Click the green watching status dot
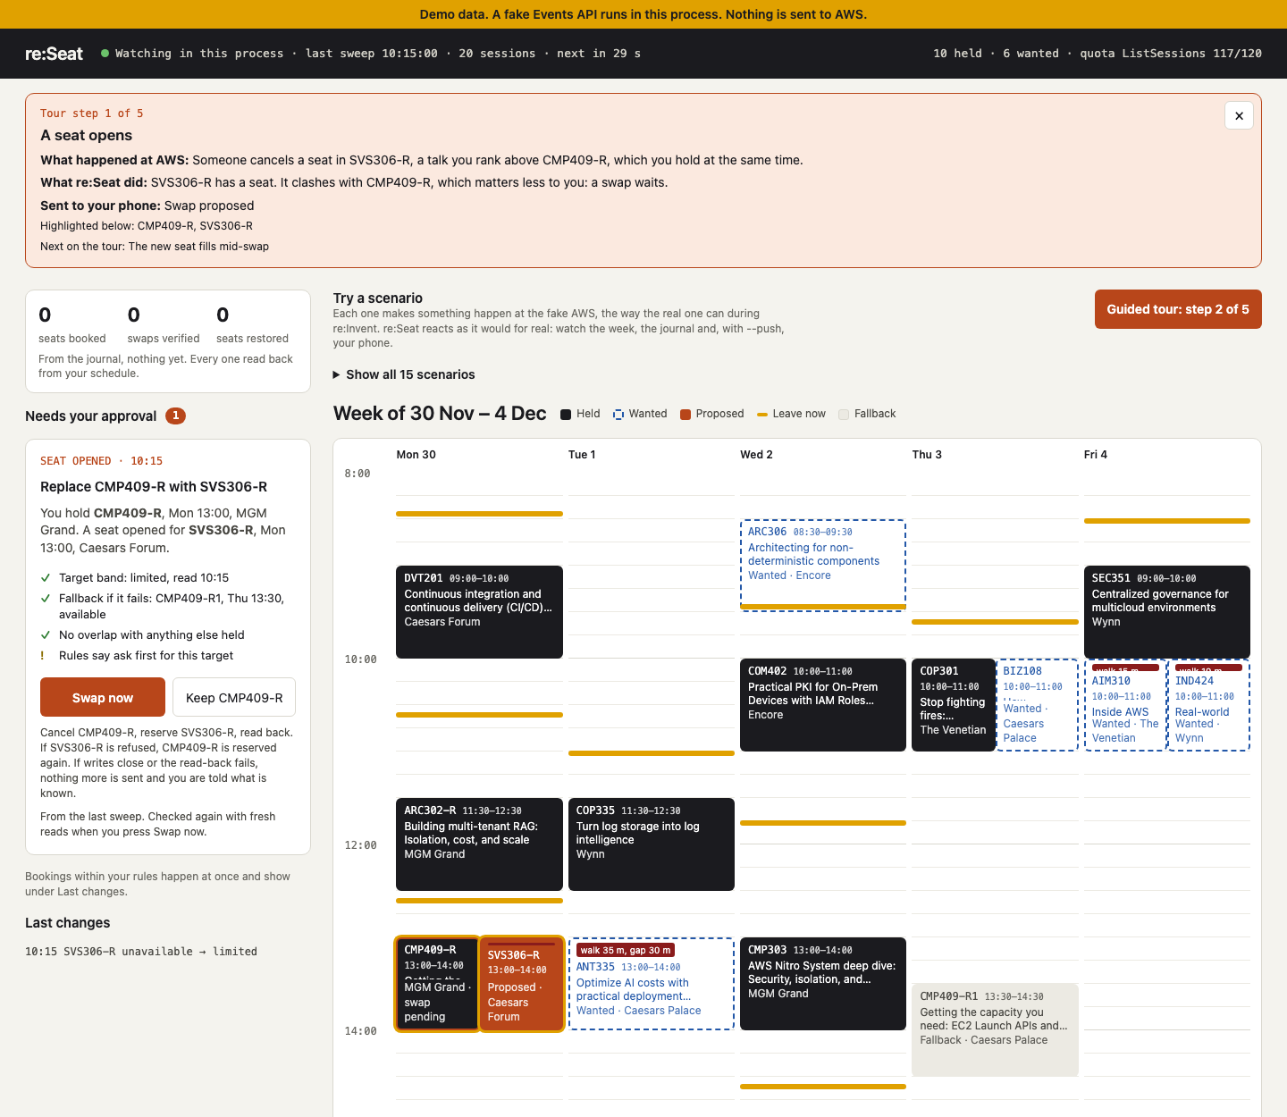 (x=105, y=54)
